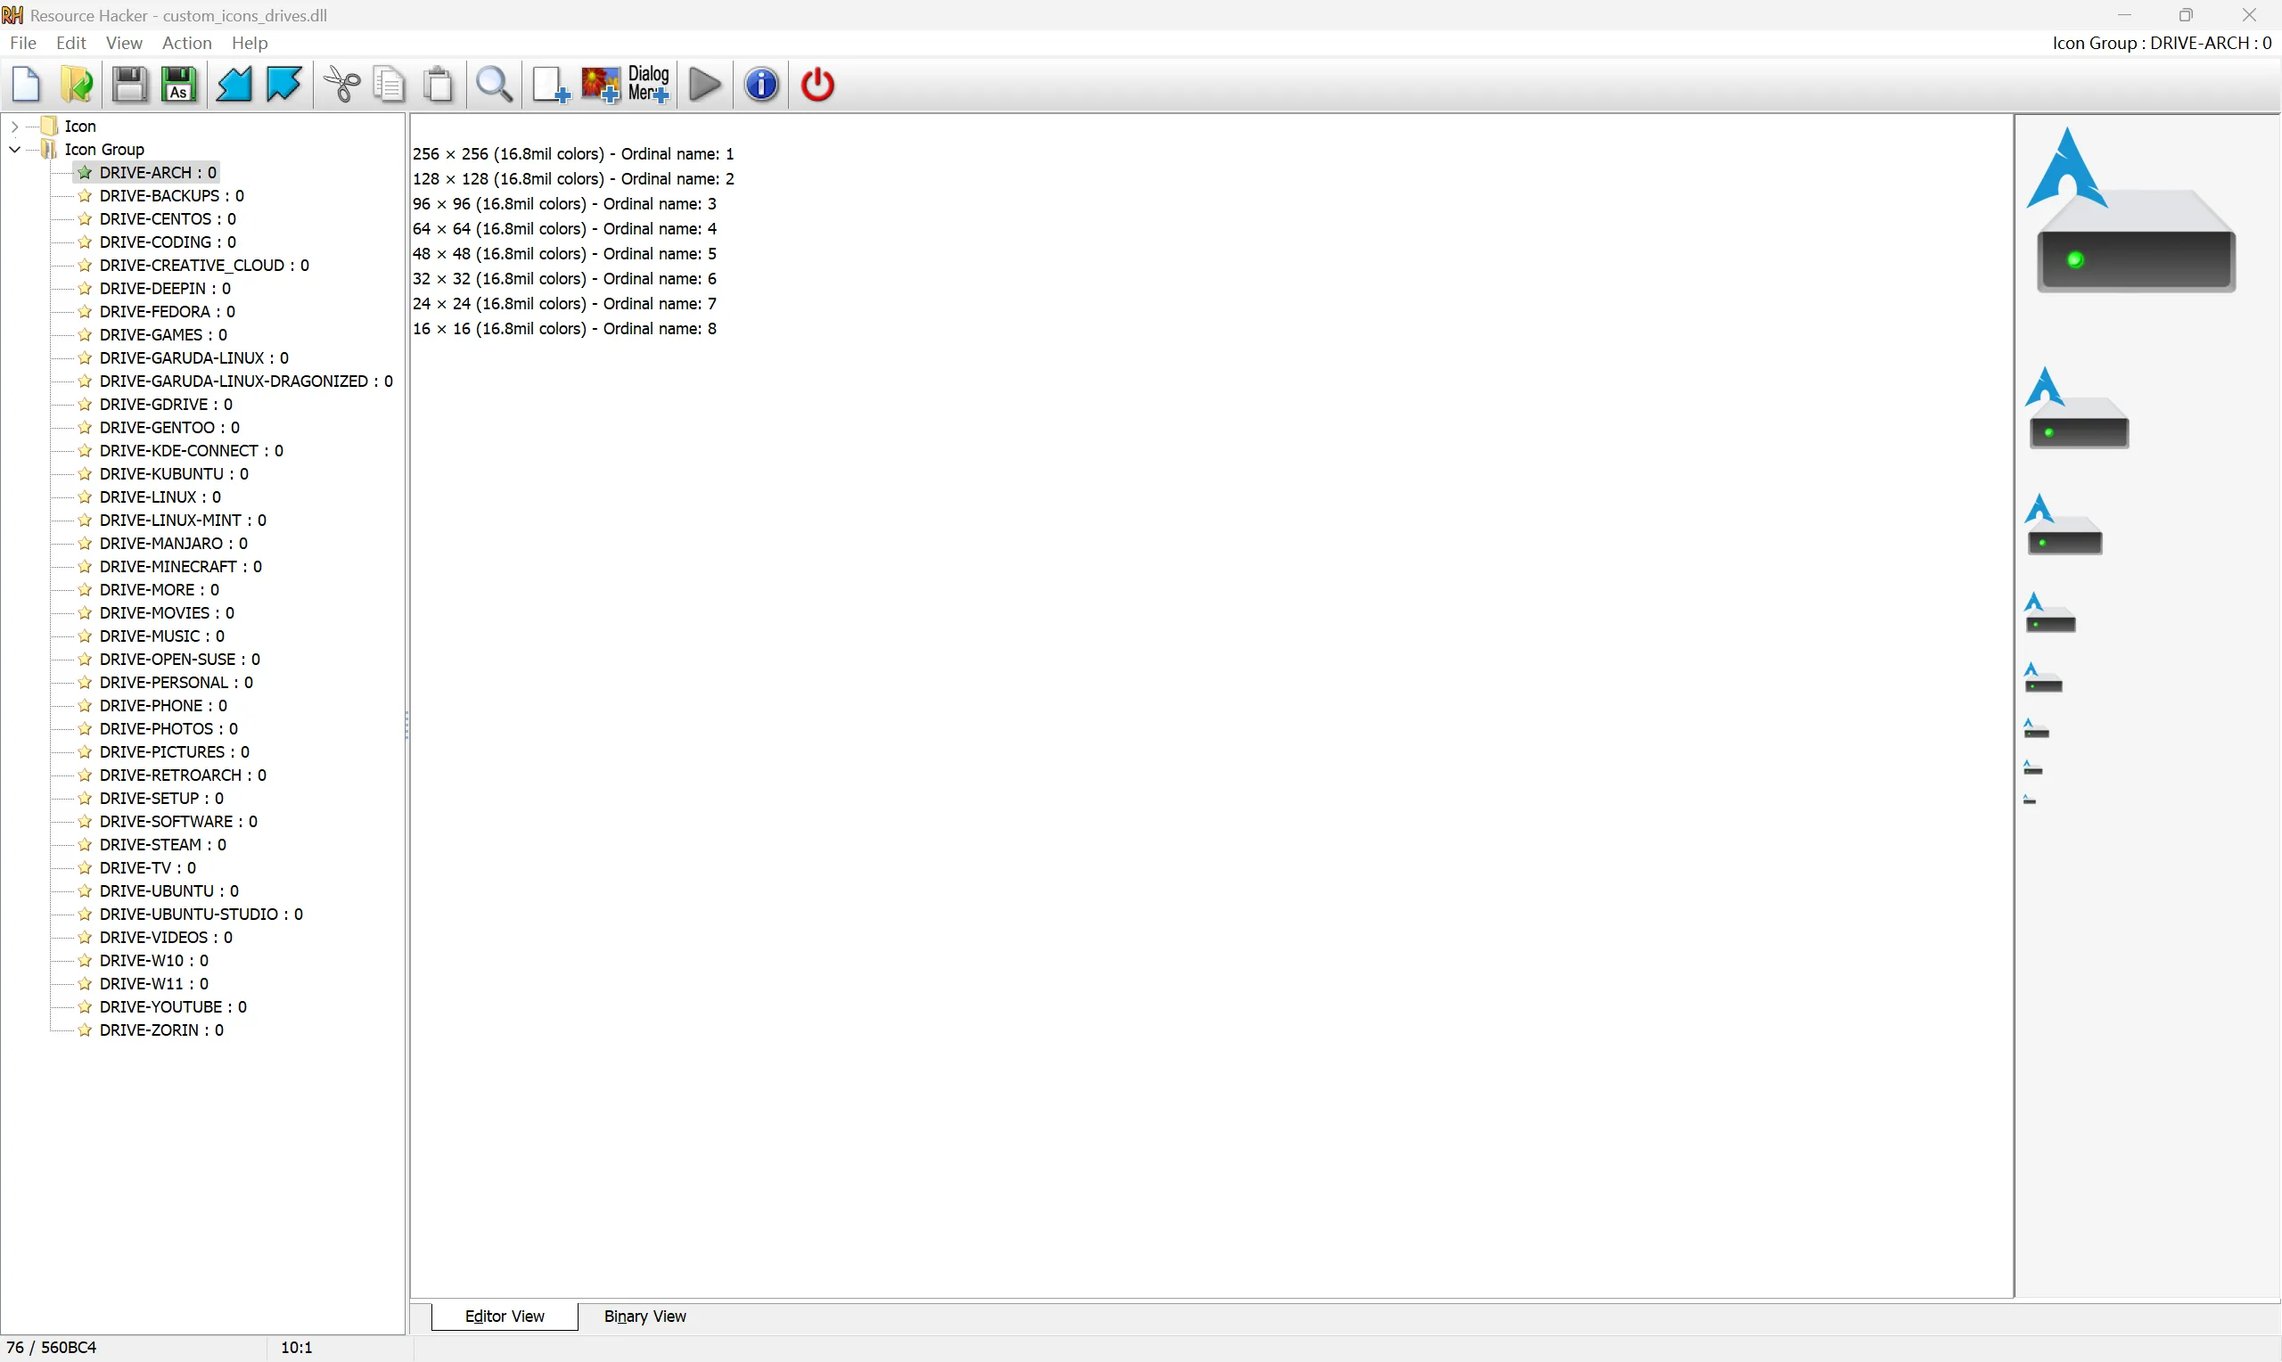Viewport: 2282px width, 1362px height.
Task: Switch to the Editor View tab
Action: click(x=505, y=1317)
